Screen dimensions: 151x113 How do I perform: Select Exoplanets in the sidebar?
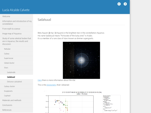16,91
